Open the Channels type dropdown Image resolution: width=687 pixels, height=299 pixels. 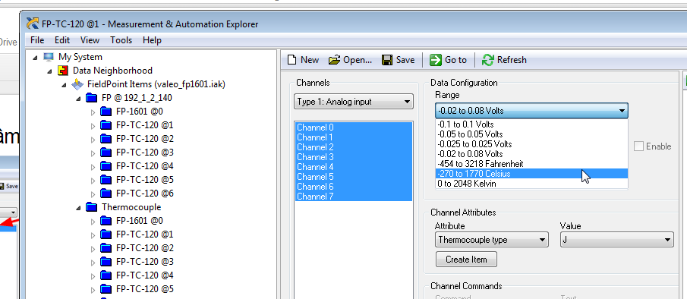click(354, 102)
